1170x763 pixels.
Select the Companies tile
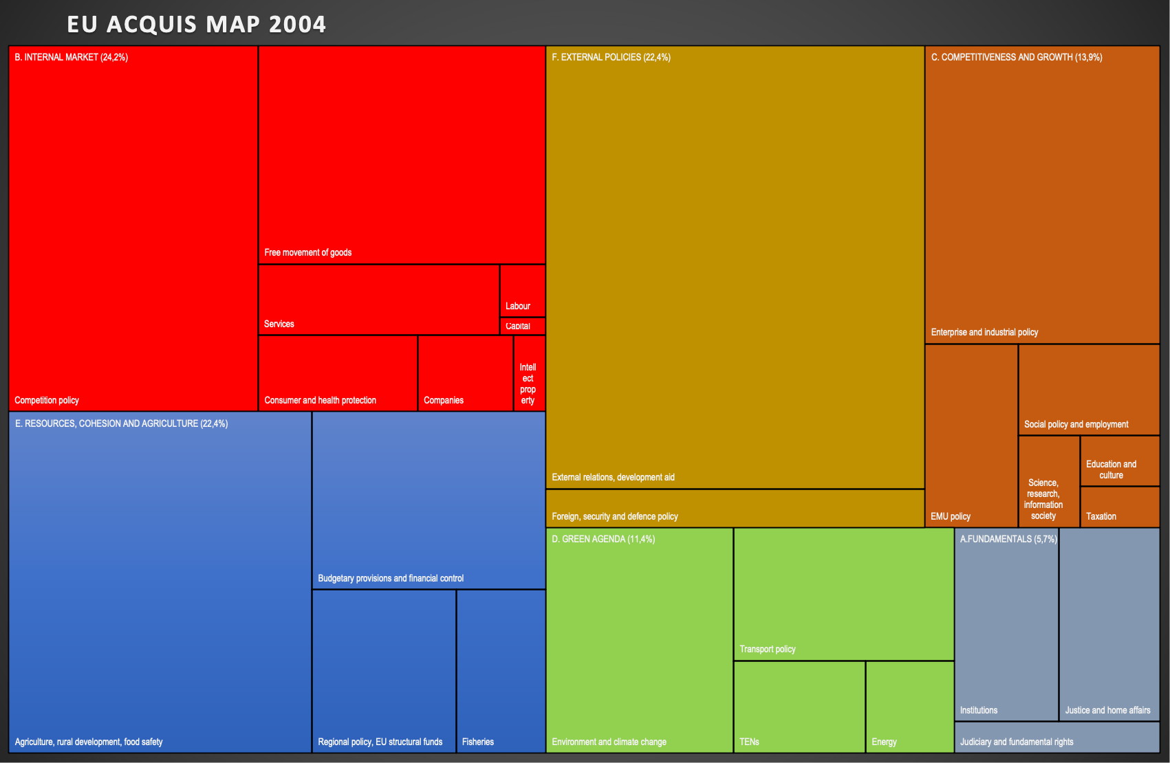point(465,373)
